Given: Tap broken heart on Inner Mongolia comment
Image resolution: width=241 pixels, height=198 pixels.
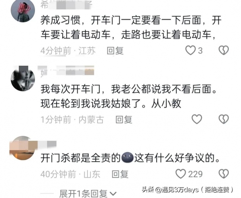Looking at the screenshot, I should pyautogui.click(x=224, y=119).
